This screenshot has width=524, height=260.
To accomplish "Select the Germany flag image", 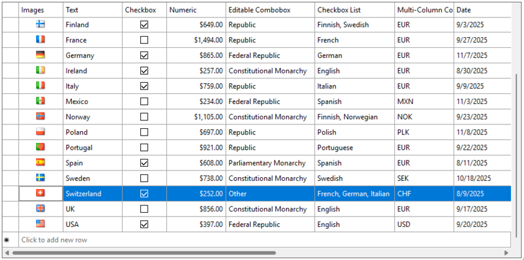I will (x=40, y=55).
